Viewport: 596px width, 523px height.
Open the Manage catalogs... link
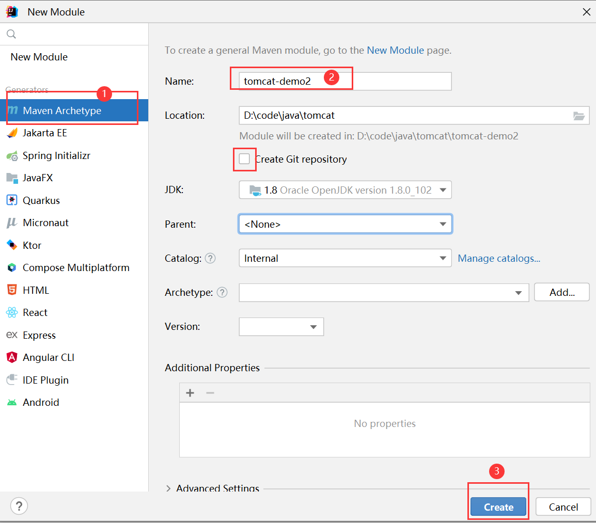pyautogui.click(x=499, y=259)
